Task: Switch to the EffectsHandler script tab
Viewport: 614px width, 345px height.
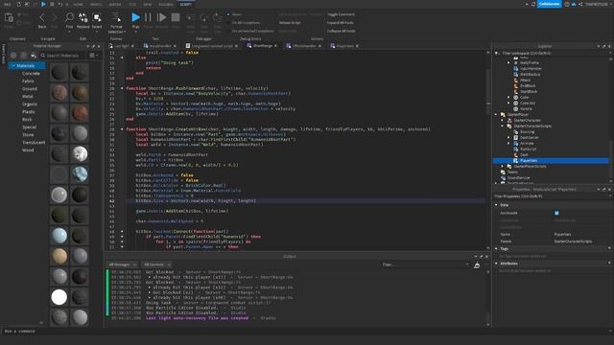Action: [x=304, y=46]
